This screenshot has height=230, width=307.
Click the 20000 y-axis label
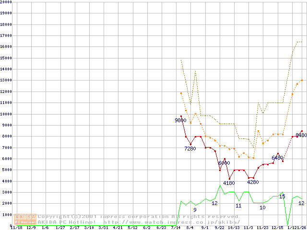(x=6, y=2)
